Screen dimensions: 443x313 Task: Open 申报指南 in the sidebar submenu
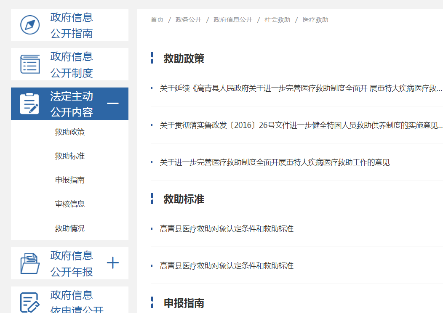[x=70, y=180]
